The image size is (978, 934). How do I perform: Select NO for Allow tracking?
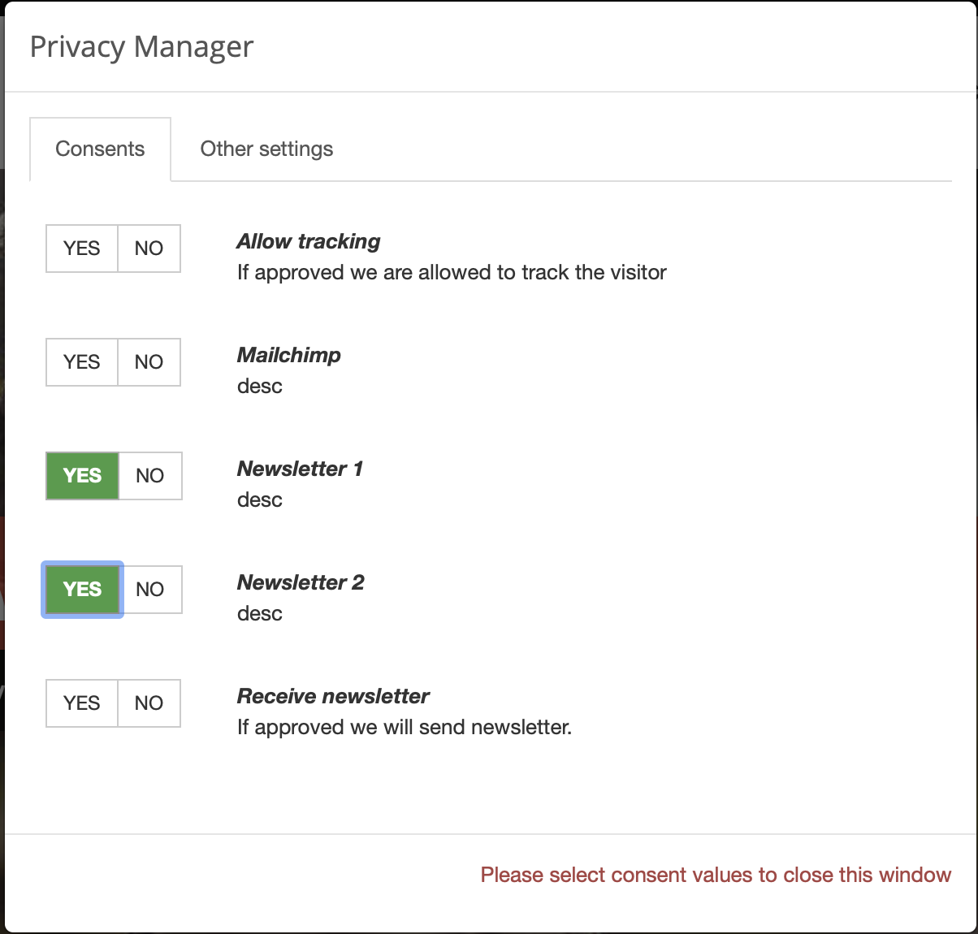(149, 249)
